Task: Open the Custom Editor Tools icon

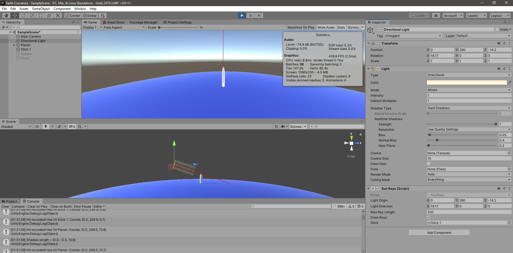Action: click(x=58, y=15)
